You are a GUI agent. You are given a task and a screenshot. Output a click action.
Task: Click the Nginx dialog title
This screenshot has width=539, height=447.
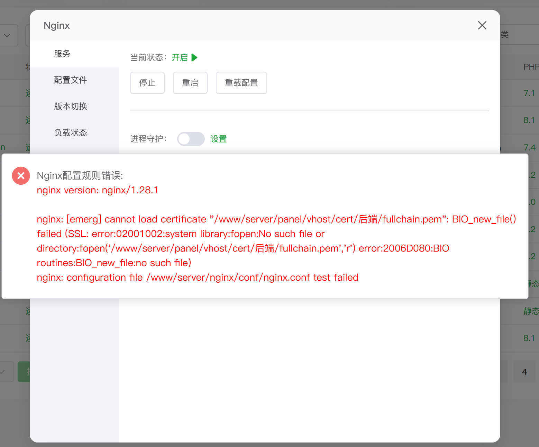57,26
